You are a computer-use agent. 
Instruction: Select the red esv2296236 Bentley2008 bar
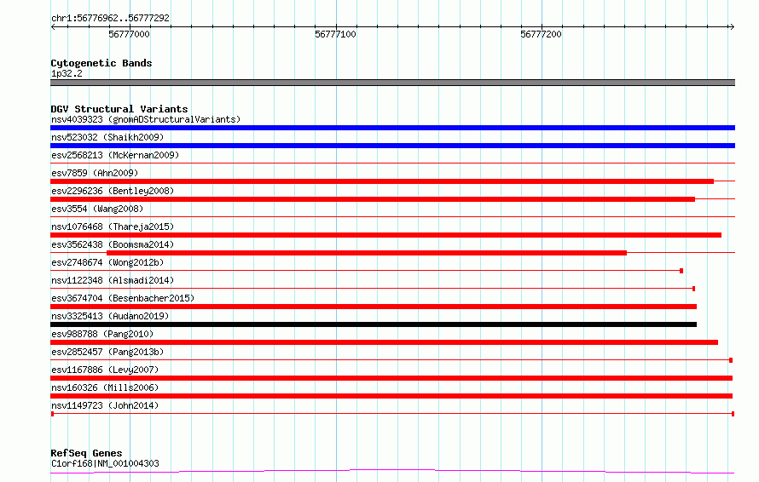373,199
